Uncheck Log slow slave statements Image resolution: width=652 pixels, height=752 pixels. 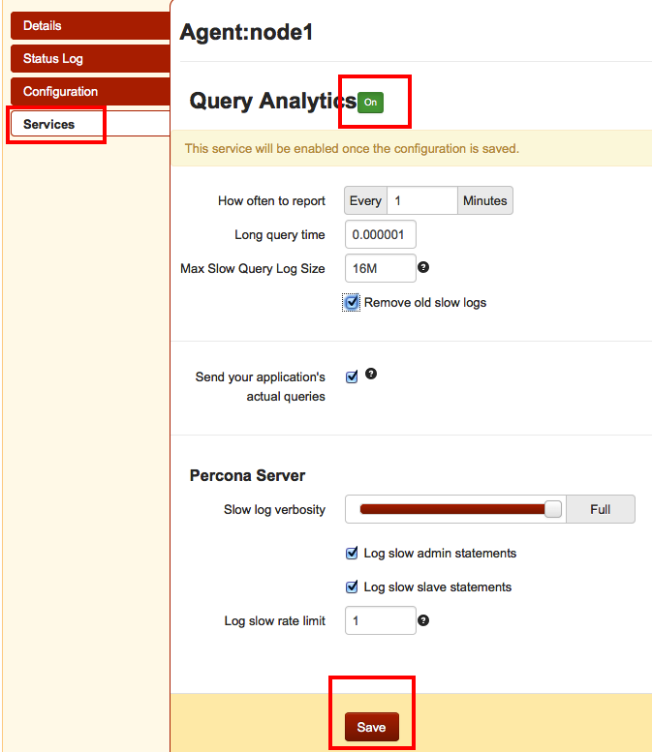(353, 587)
